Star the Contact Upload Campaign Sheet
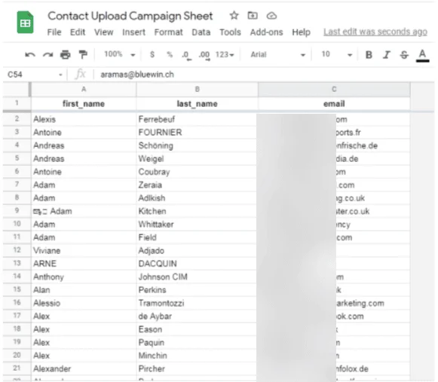Screen dimensions: 438x382 click(234, 16)
